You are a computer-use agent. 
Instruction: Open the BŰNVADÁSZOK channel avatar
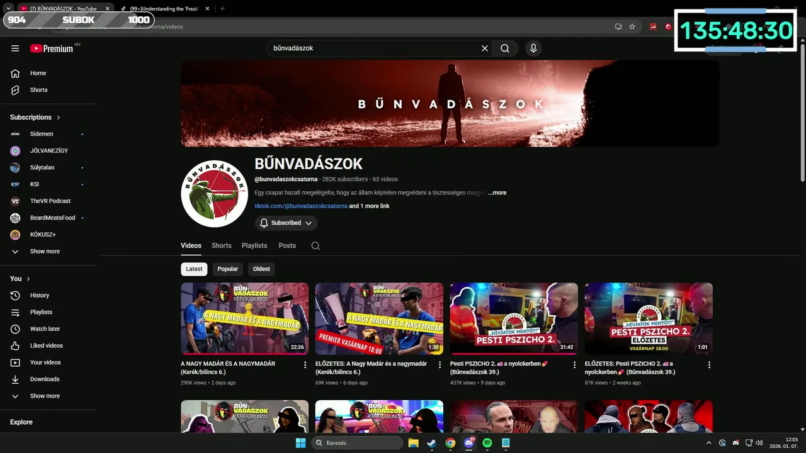click(x=214, y=194)
